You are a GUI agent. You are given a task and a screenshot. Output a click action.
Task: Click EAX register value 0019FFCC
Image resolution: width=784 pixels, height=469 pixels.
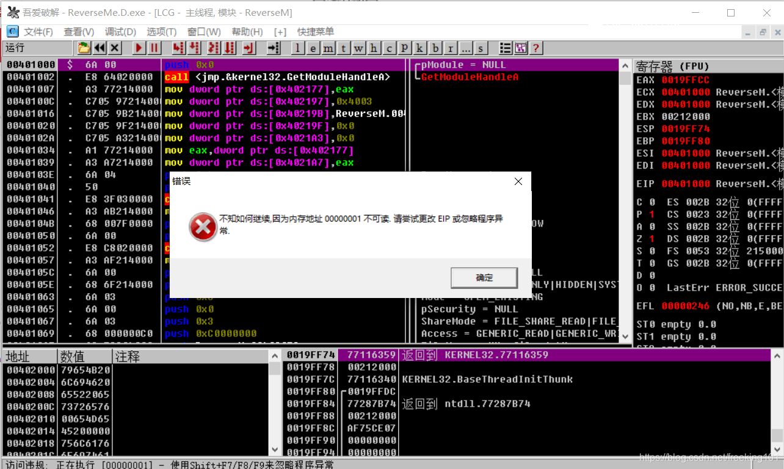[686, 80]
